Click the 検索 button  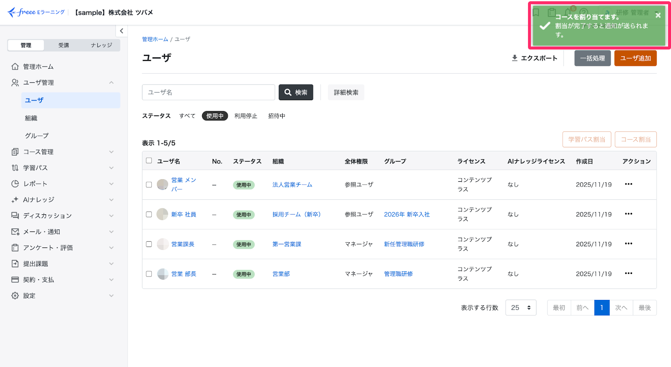point(296,92)
